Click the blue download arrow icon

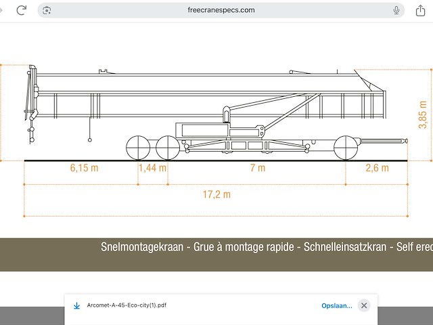77,305
